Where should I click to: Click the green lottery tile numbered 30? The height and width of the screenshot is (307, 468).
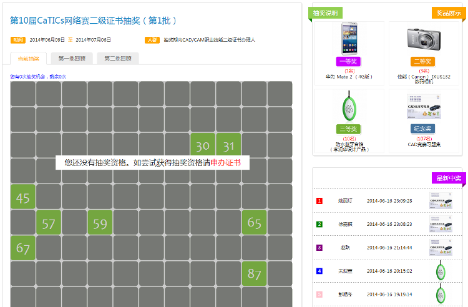pyautogui.click(x=202, y=145)
